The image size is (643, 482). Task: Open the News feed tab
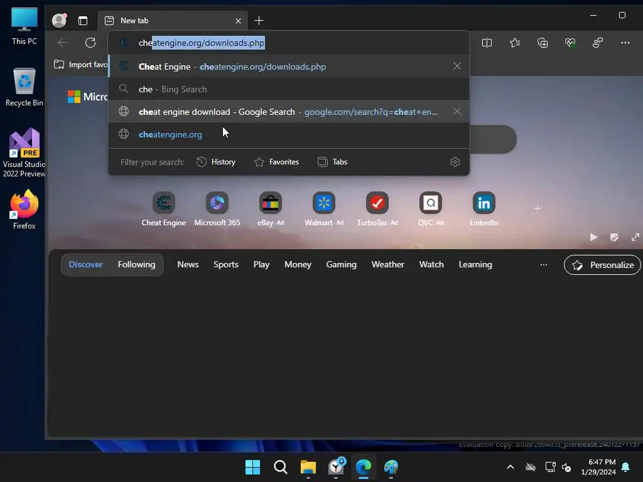point(188,264)
